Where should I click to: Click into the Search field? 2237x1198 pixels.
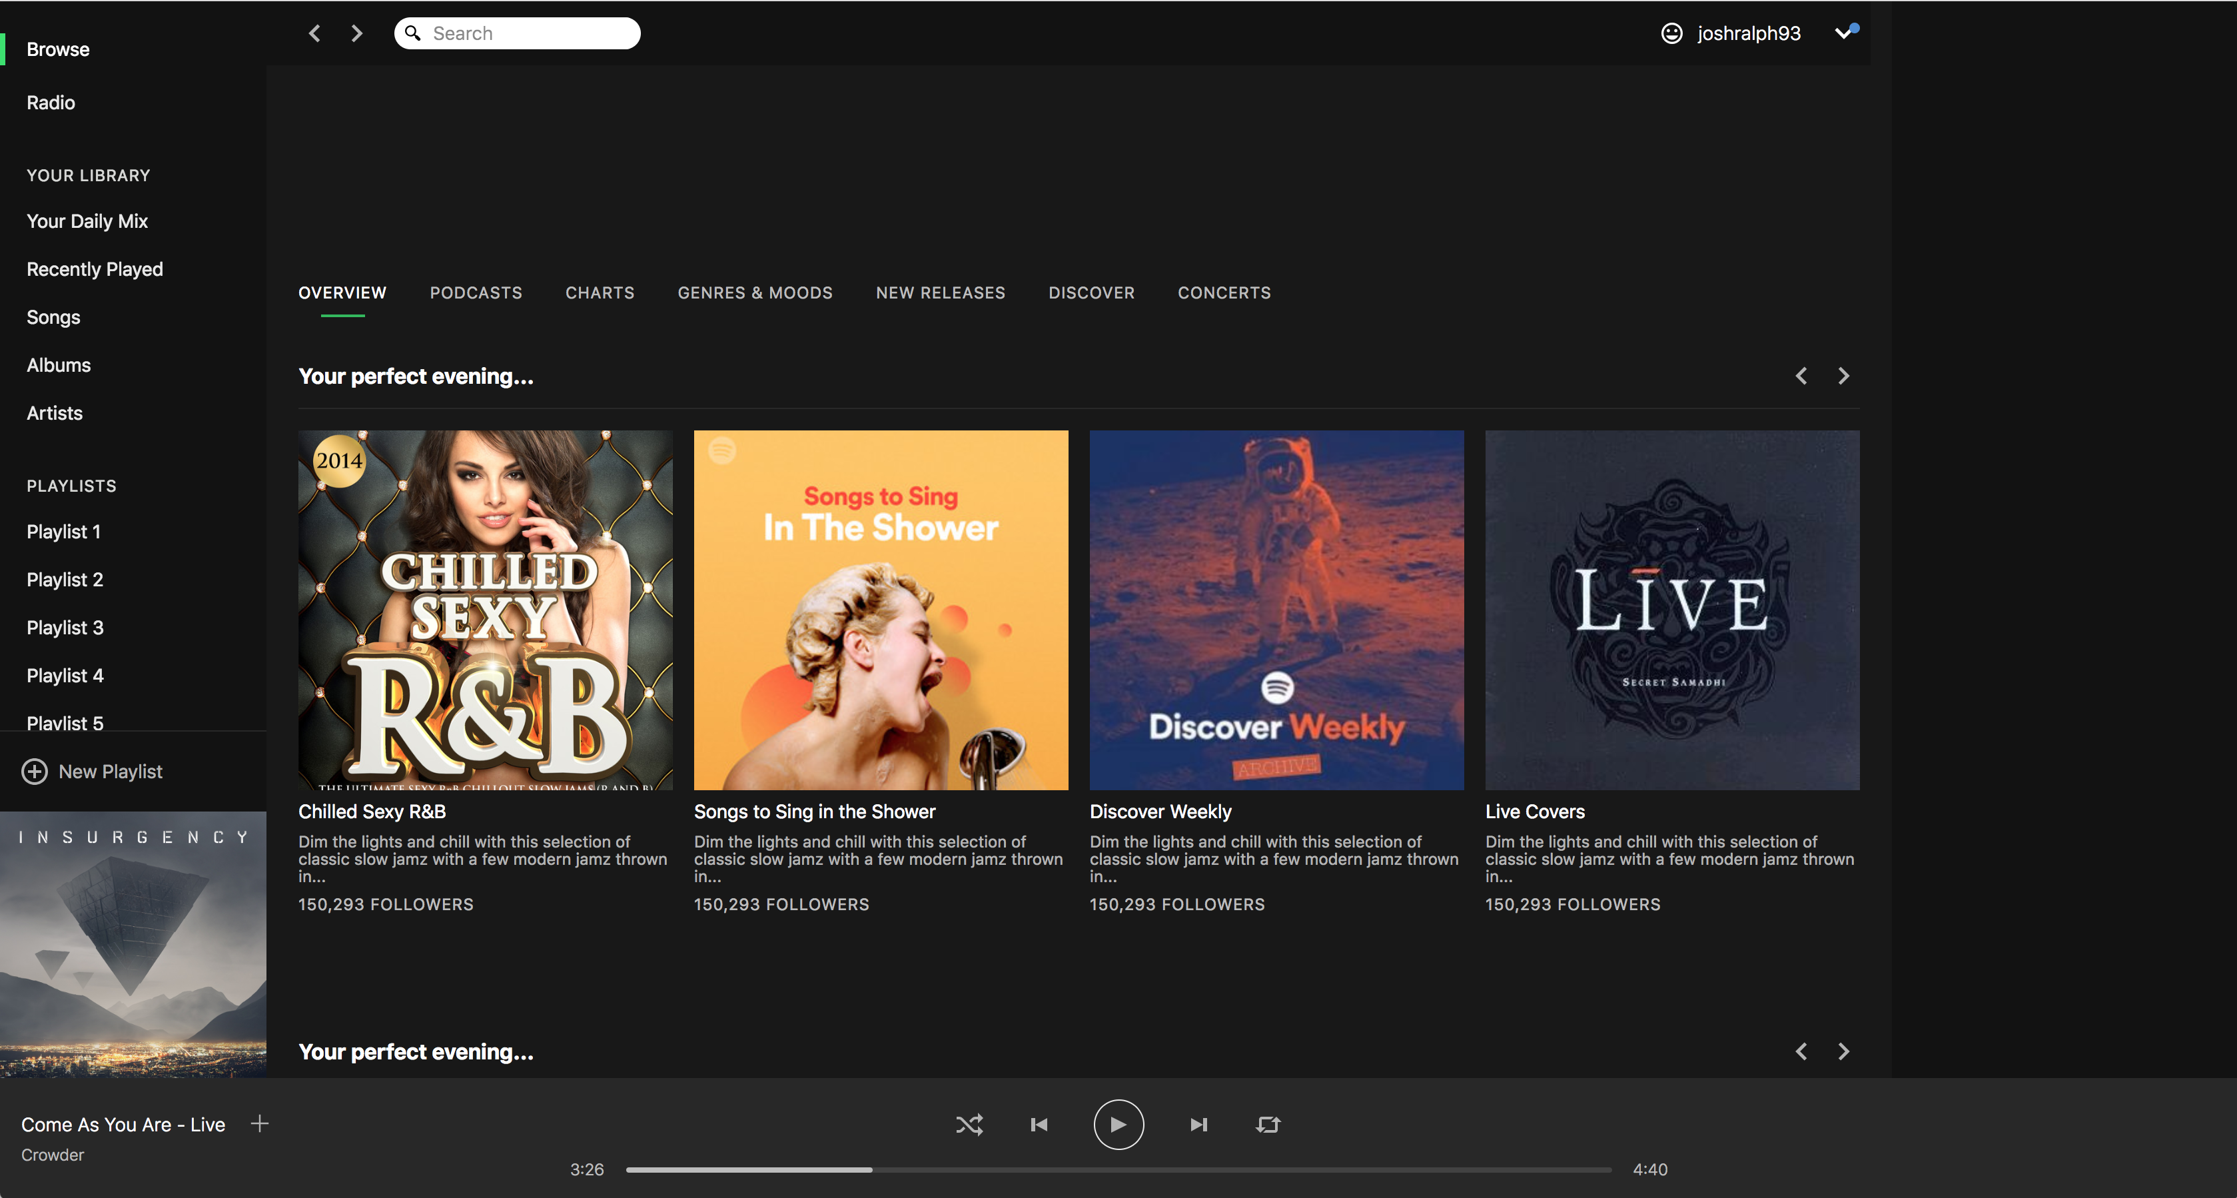(530, 33)
